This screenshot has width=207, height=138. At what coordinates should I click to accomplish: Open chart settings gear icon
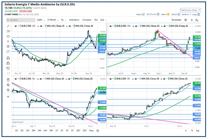click(186, 20)
